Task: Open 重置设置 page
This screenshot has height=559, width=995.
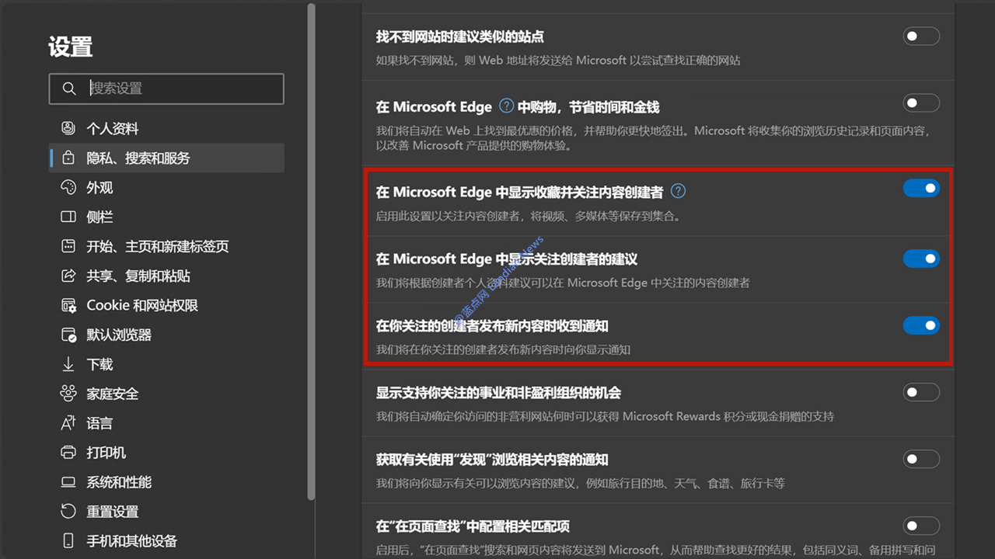Action: [x=166, y=512]
